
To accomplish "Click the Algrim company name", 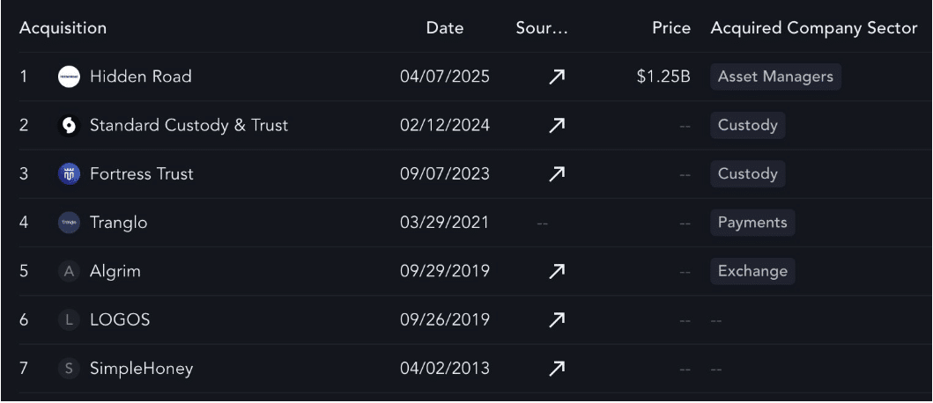I will [115, 272].
